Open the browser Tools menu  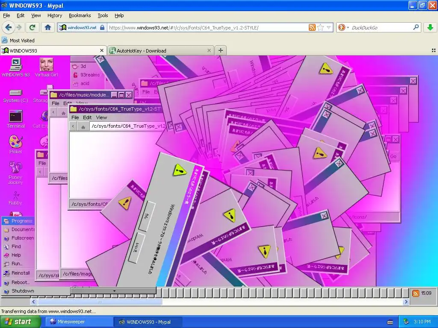pyautogui.click(x=103, y=15)
